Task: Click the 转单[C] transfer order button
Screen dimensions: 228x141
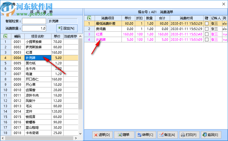Action: pos(146,135)
